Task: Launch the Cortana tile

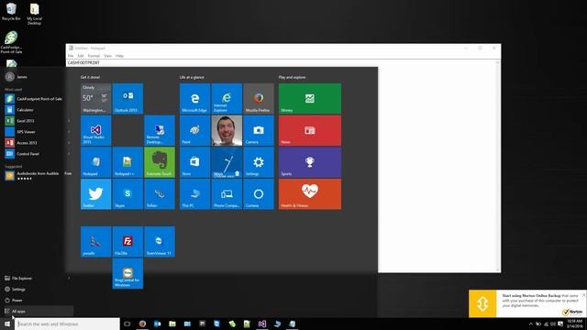Action: click(x=259, y=193)
